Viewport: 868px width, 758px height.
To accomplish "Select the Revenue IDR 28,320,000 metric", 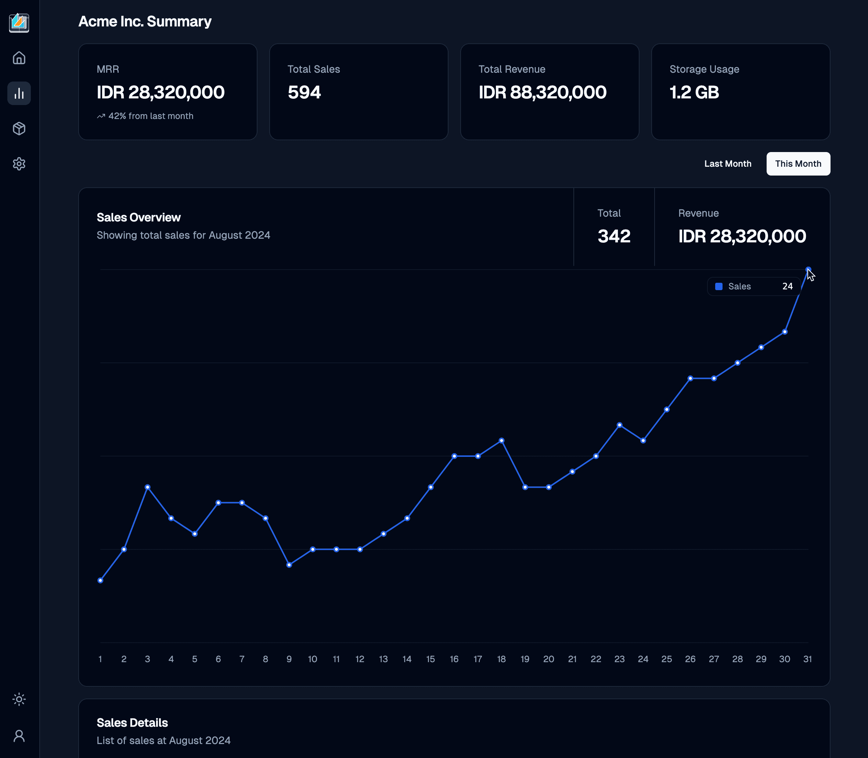I will [742, 227].
